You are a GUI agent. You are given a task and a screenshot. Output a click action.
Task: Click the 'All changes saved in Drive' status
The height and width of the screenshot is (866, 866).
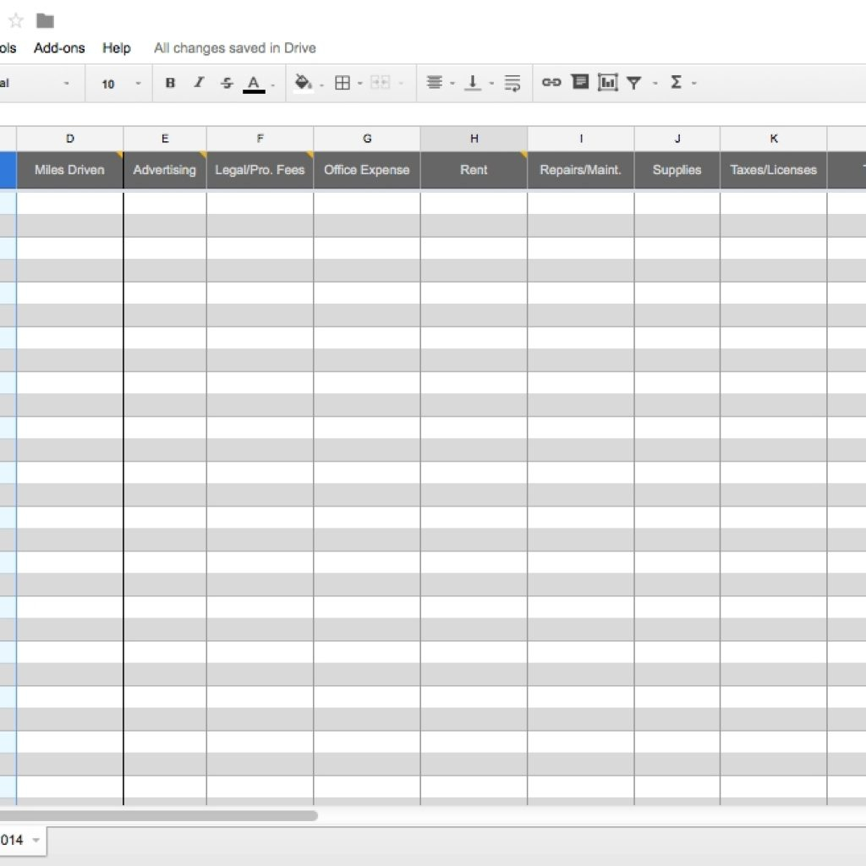pyautogui.click(x=235, y=48)
